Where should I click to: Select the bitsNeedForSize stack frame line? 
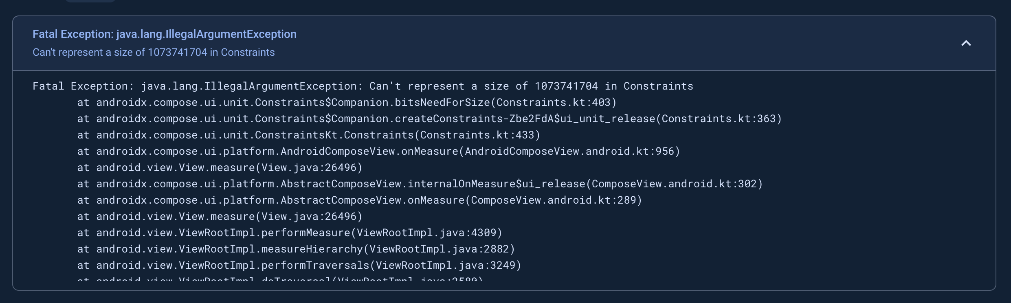pyautogui.click(x=346, y=103)
